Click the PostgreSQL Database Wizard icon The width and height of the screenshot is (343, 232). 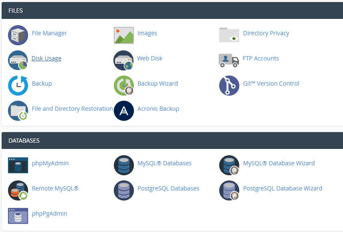click(229, 190)
